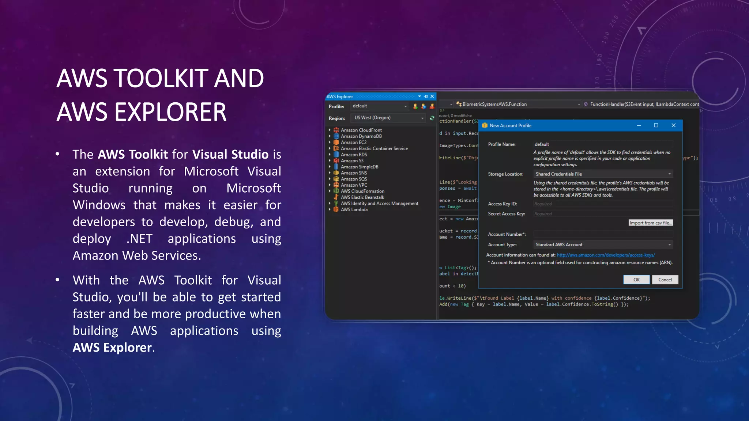Click the Profile Name field
The image size is (749, 421).
click(603, 144)
